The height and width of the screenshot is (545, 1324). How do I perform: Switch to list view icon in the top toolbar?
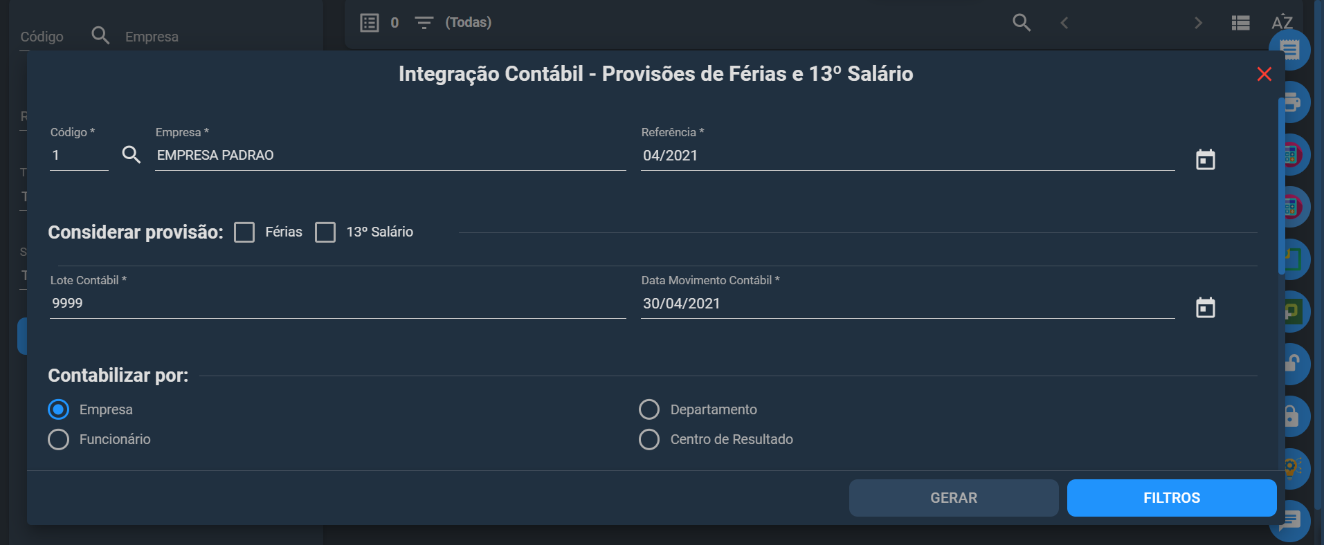[1241, 23]
